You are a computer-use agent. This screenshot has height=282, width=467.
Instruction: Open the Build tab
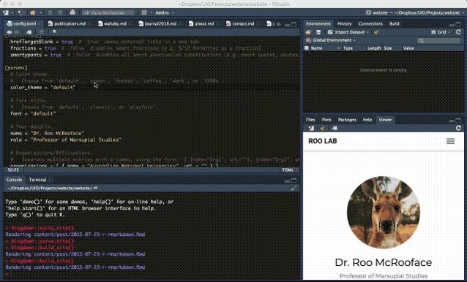point(394,24)
